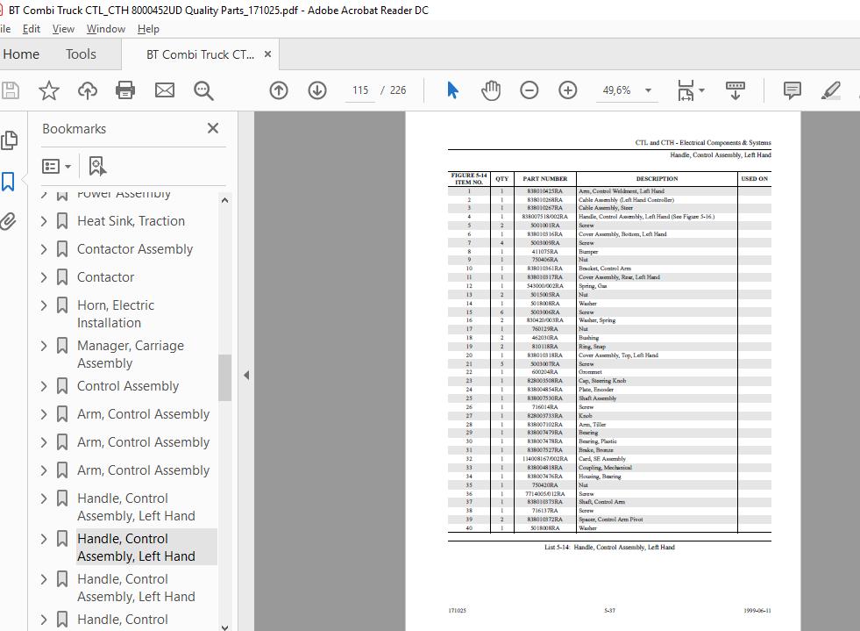Toggle the page thumbnails panel

[9, 140]
